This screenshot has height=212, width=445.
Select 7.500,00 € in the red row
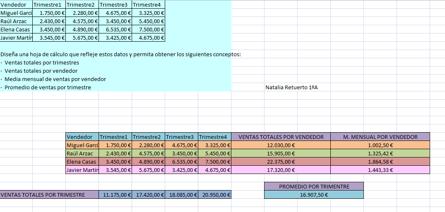point(215,162)
